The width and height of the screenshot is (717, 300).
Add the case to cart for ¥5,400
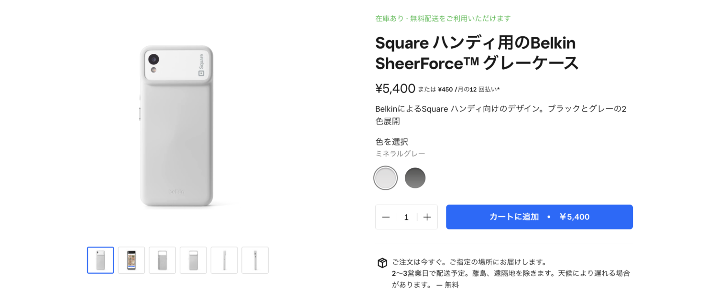click(539, 217)
